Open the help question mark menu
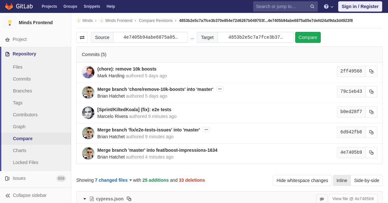 329,6
